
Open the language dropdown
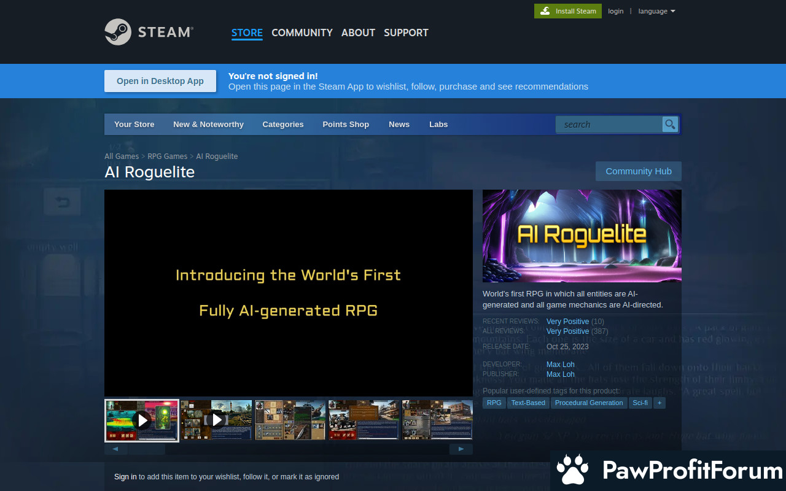click(656, 11)
